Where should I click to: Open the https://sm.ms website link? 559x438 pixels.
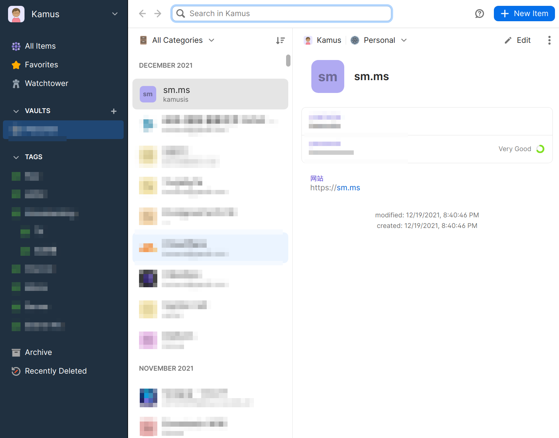click(x=335, y=188)
